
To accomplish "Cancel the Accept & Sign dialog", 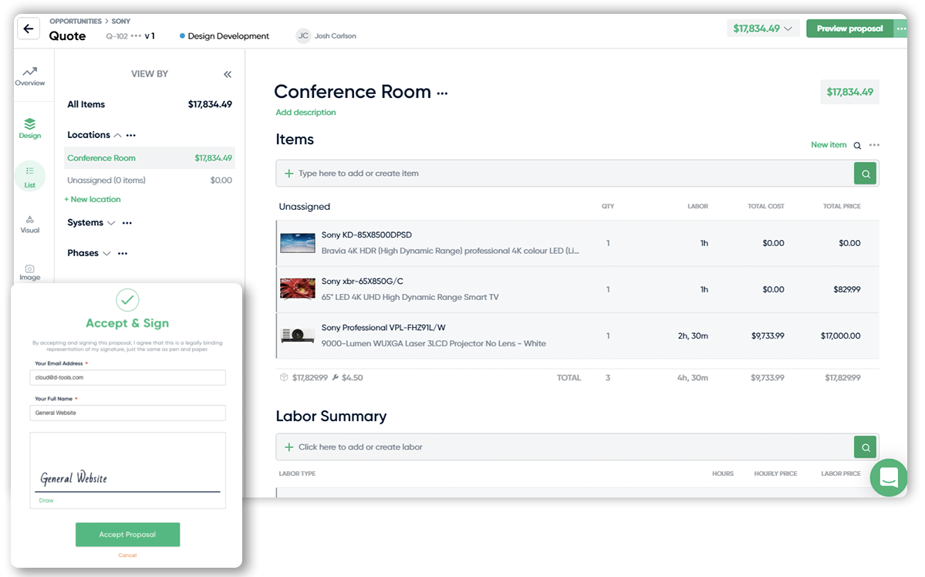I will [x=127, y=555].
